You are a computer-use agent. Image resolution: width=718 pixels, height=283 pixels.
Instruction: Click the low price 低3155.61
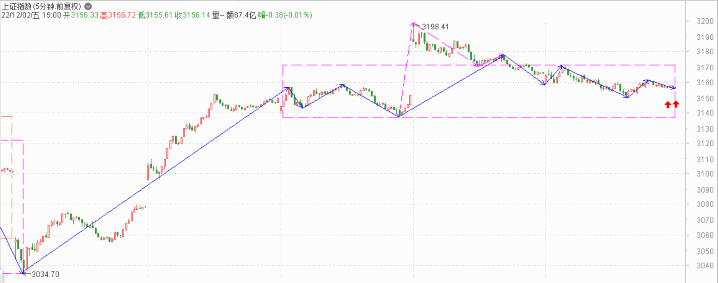click(155, 15)
